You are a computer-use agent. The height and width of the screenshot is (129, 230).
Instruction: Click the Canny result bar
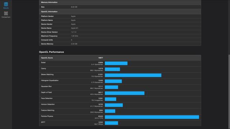coord(112,69)
